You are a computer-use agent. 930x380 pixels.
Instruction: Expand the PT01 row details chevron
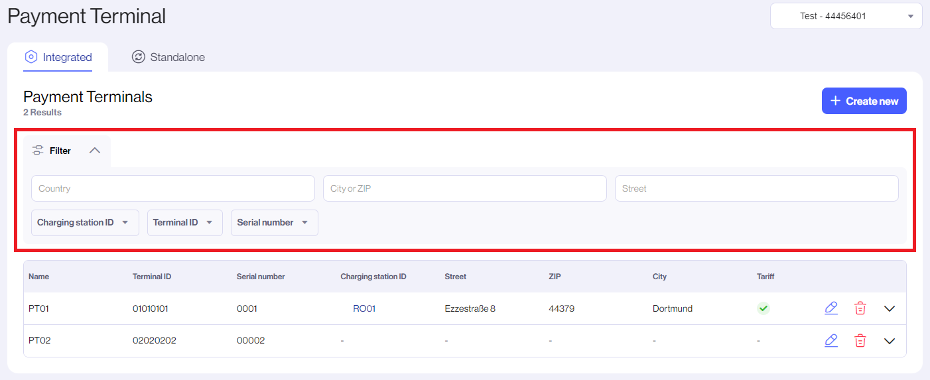pos(890,308)
